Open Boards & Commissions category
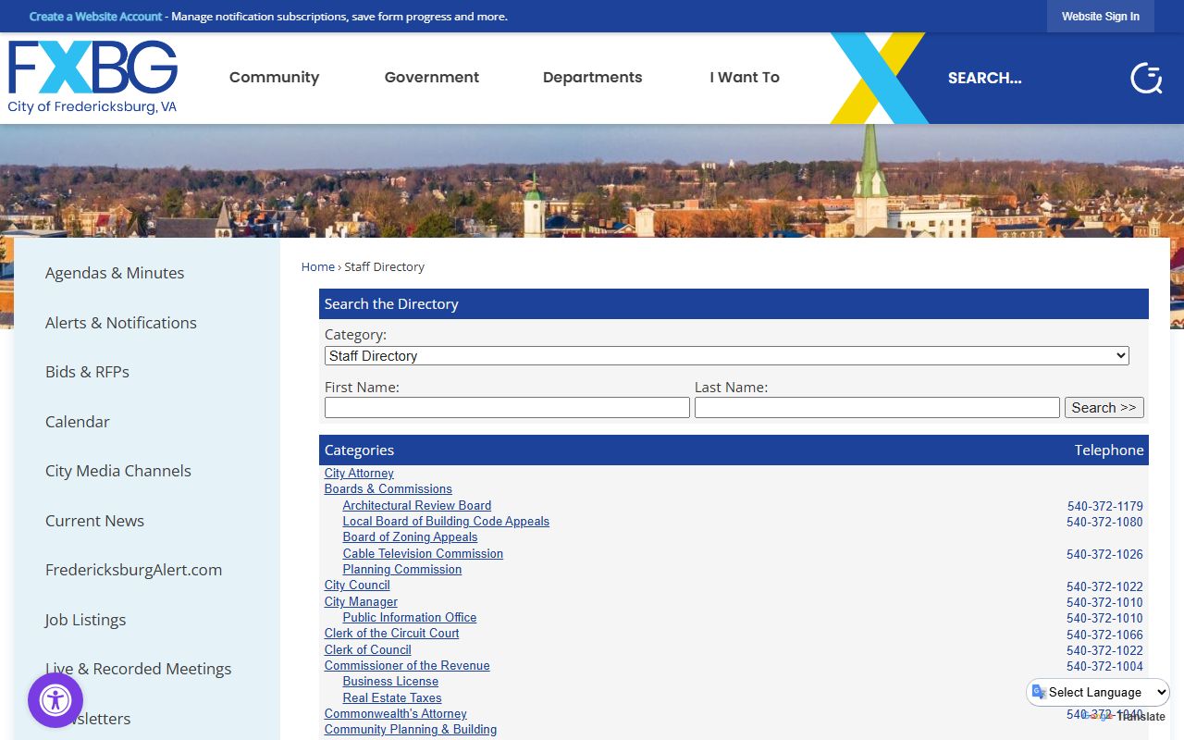 point(388,489)
